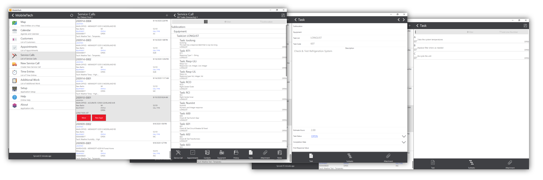Click the New Service Call truck icon
Viewport: 543px width, 180px height.
(x=14, y=64)
